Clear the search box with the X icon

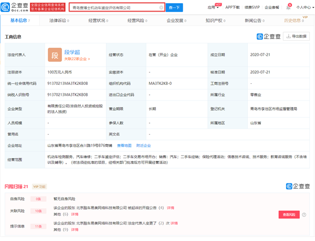pos(161,8)
